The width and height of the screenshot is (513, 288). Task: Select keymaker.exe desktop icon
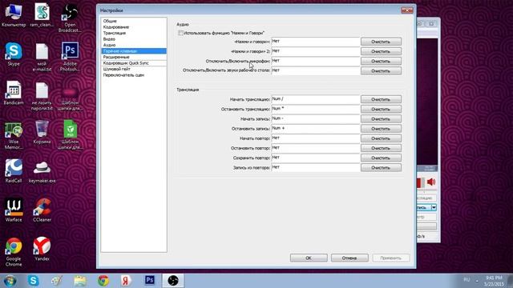(42, 172)
